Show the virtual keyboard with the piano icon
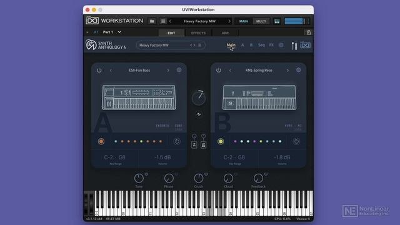The width and height of the screenshot is (400, 225). point(277,21)
